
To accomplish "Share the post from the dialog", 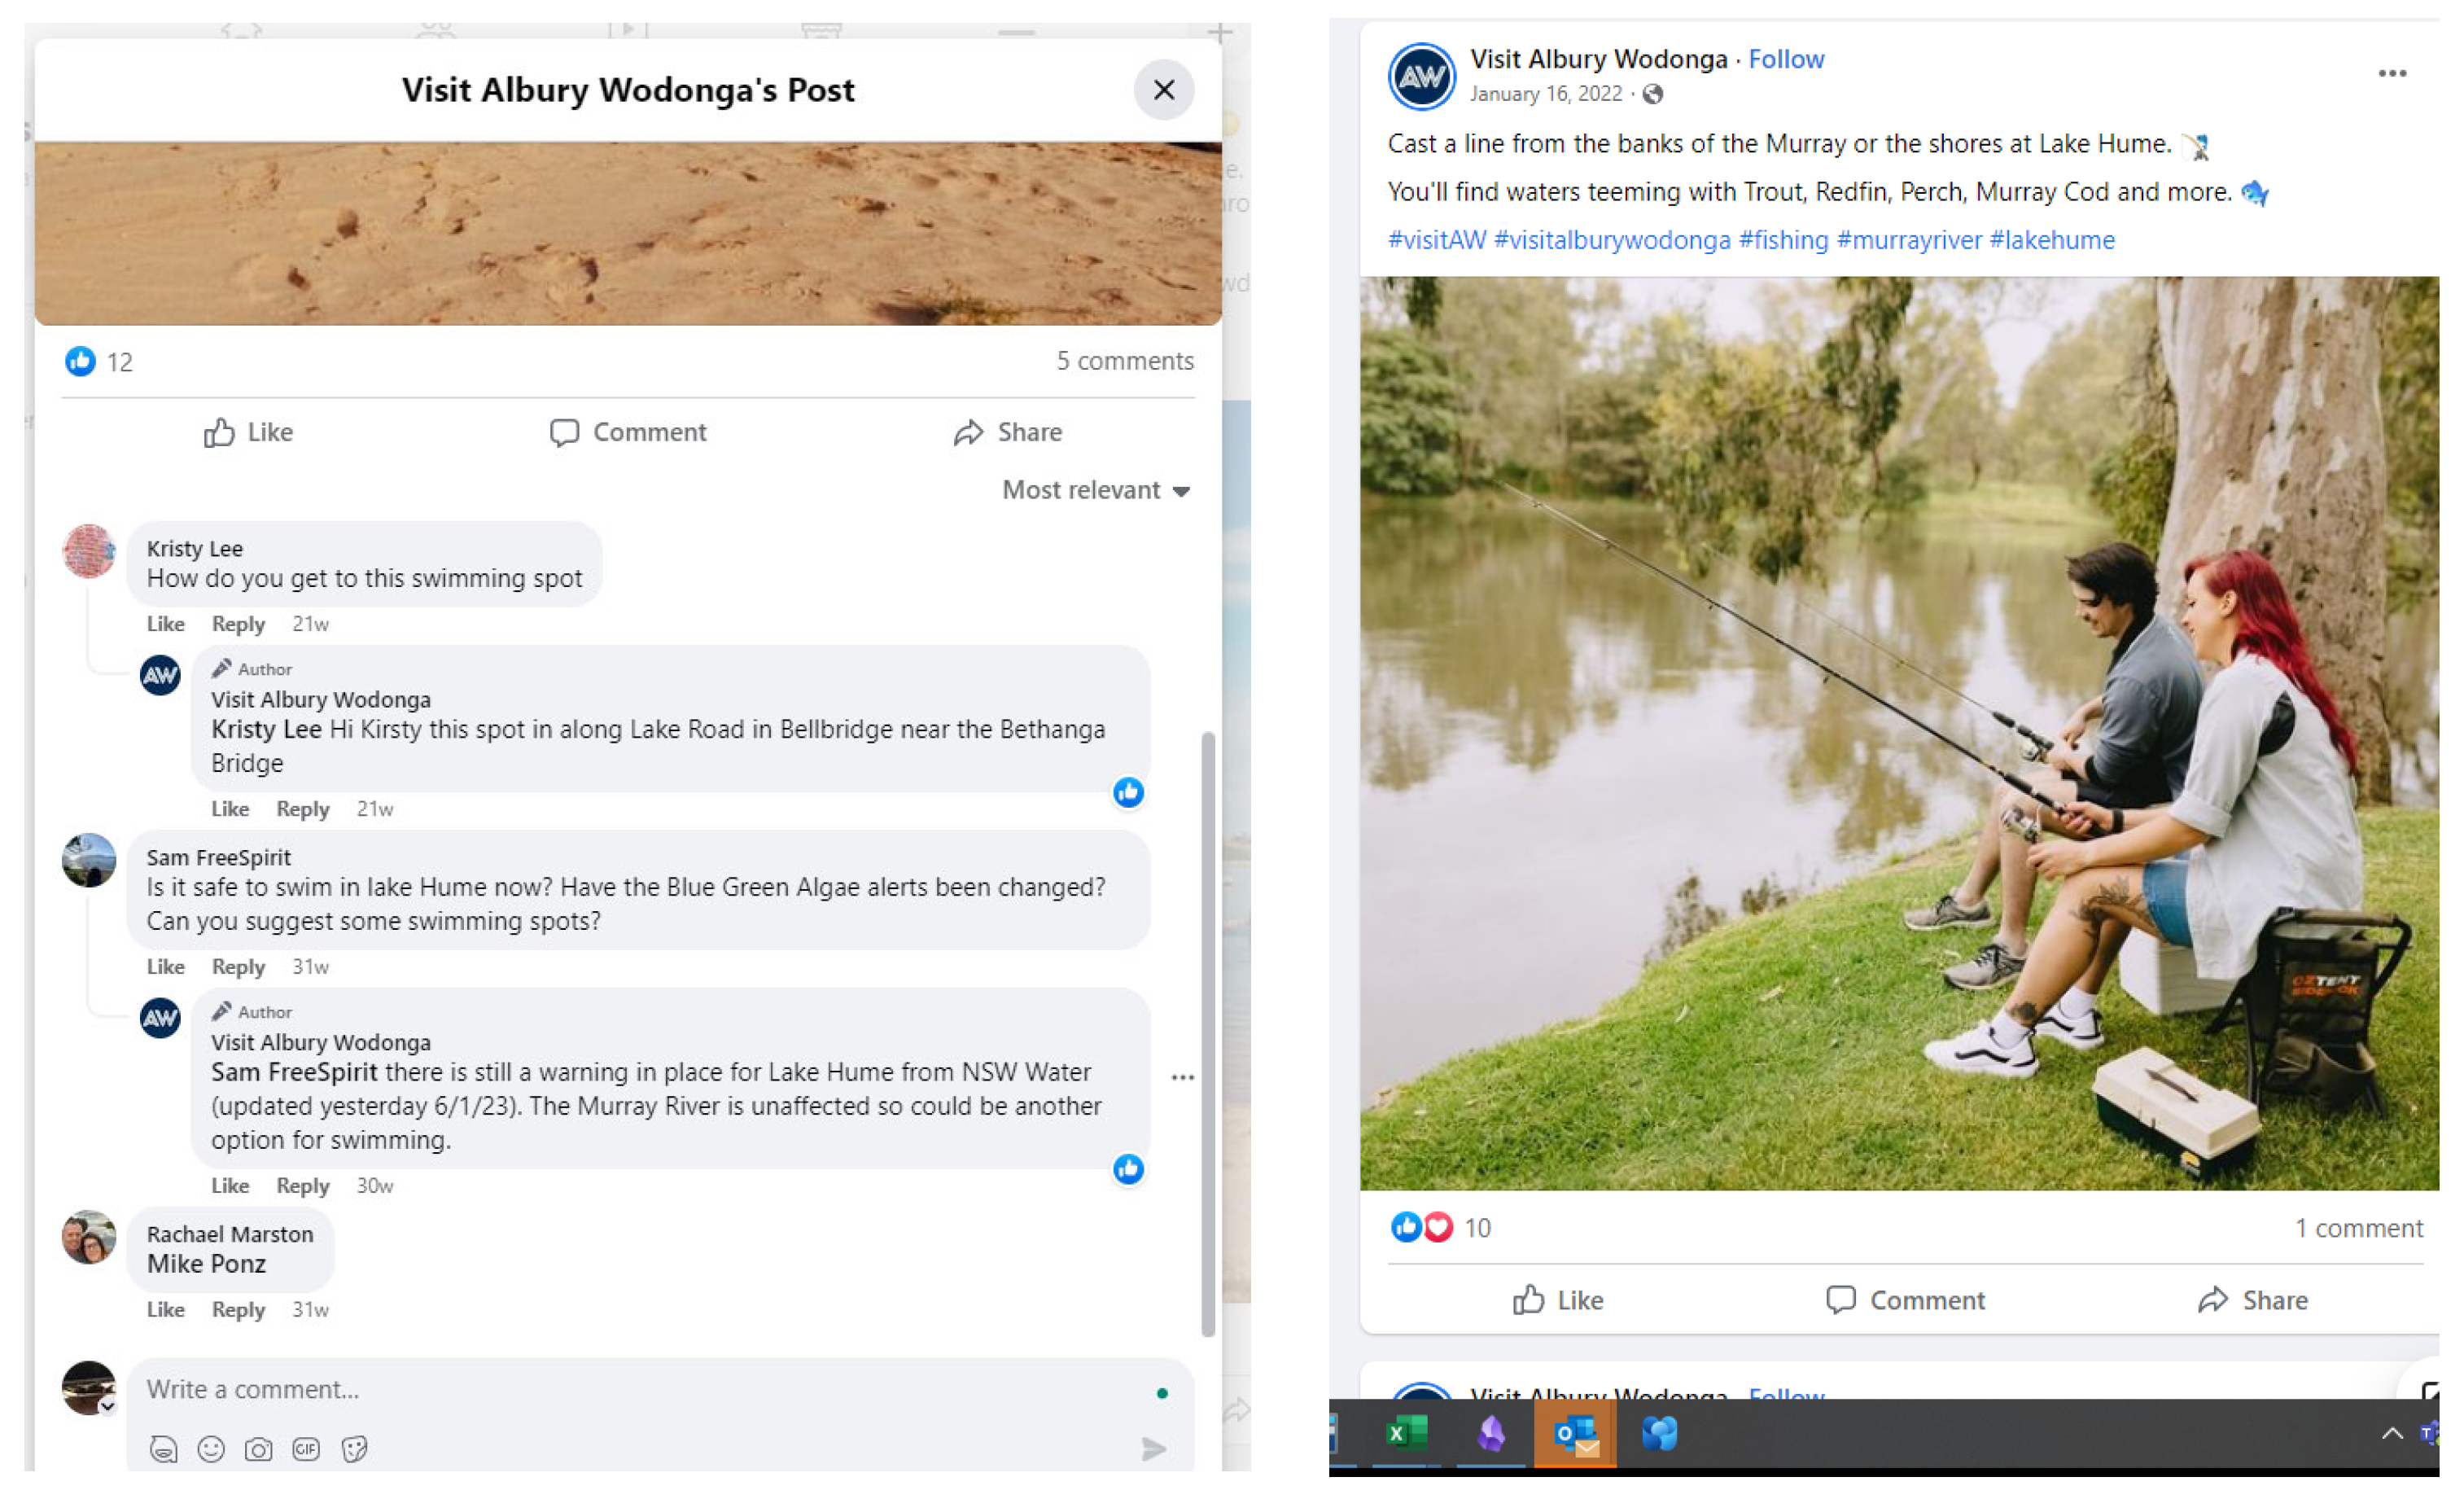I will coord(1008,432).
